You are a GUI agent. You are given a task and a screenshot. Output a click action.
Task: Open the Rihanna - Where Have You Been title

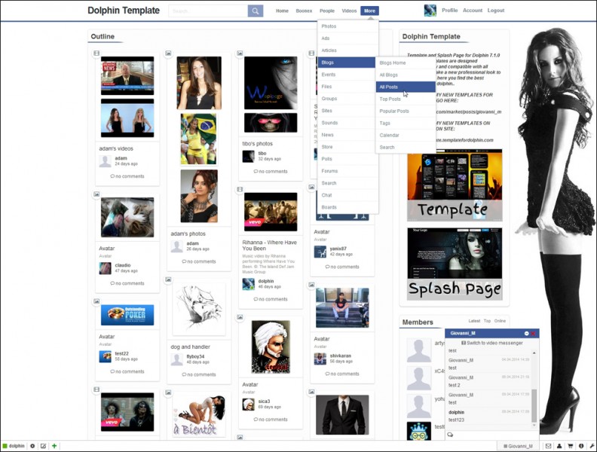click(270, 246)
